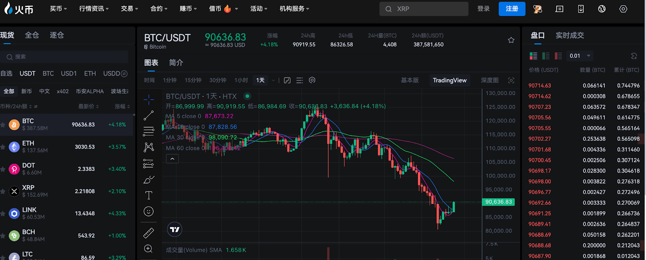Open the forecasting and measurement tools
Screen dimensions: 646x260
149,163
